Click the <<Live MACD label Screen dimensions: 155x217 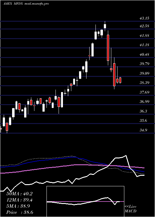tap(131, 209)
